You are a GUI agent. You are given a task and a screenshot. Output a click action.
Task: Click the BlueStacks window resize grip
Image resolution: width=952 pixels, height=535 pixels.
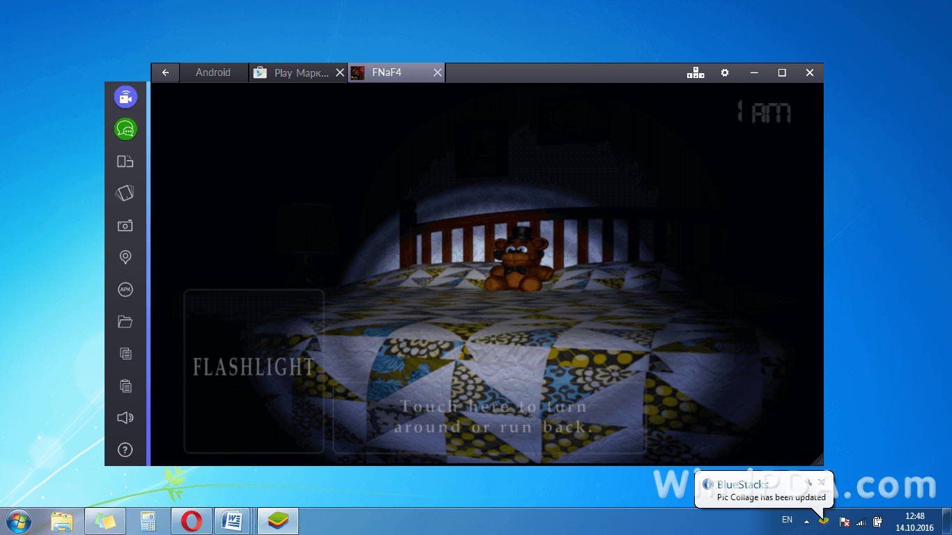tap(819, 460)
